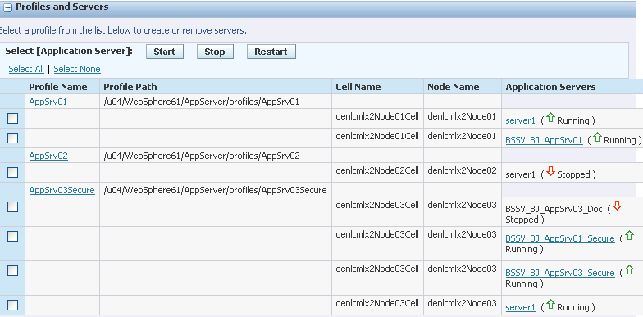Screen dimensions: 643x317
Task: Click the AppSrv02 profile path text
Action: pos(202,156)
